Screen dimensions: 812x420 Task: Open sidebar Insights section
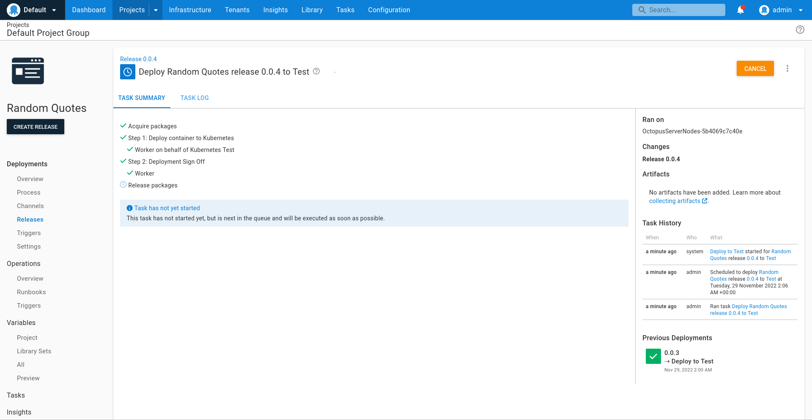tap(19, 412)
